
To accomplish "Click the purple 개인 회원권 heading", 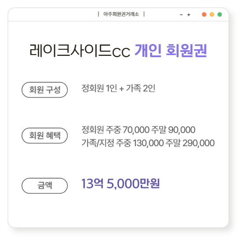I will pyautogui.click(x=171, y=51).
